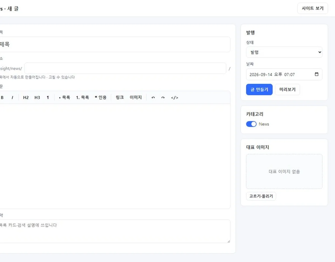Screen dimensions: 335x262
Task: Open the calendar picker in date field
Action: (316, 74)
